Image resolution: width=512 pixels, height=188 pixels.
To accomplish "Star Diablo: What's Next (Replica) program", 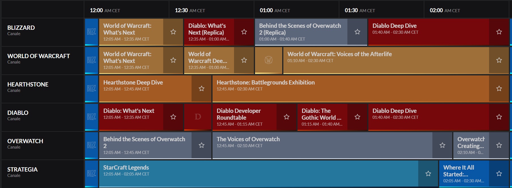I will 244,32.
